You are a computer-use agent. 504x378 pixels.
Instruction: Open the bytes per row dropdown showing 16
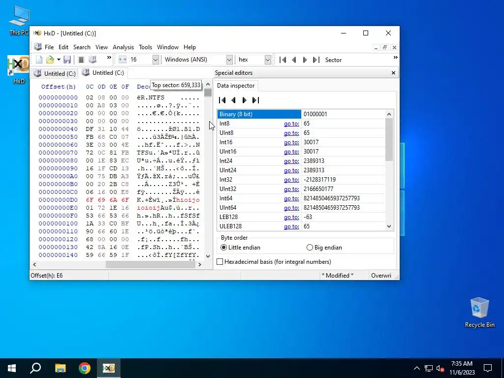[156, 60]
